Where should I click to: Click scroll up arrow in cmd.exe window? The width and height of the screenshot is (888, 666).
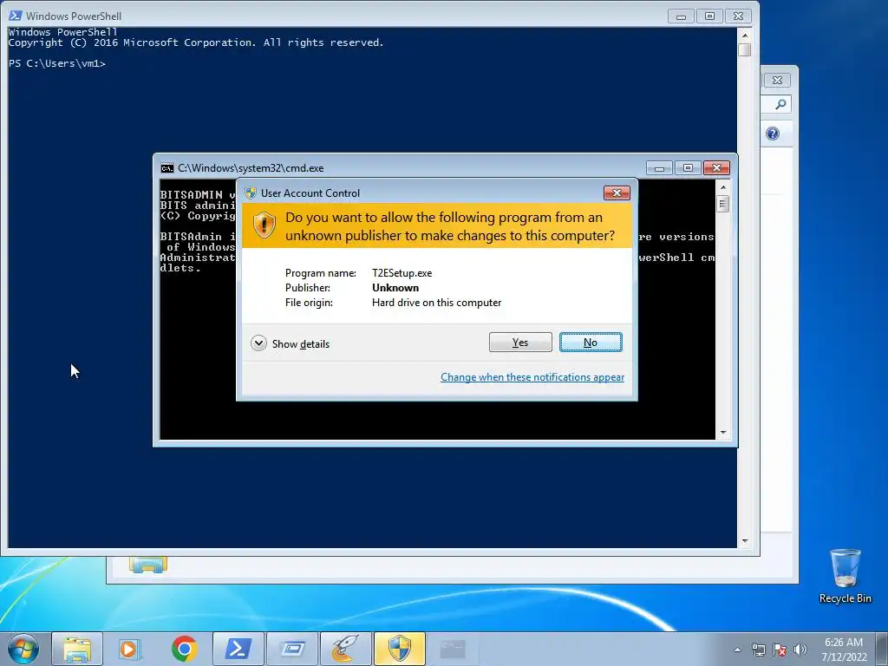[722, 186]
